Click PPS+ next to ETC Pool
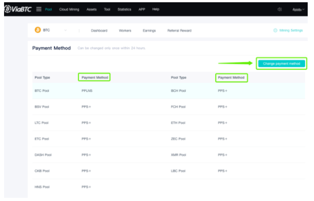314x201 pixels. tap(86, 139)
